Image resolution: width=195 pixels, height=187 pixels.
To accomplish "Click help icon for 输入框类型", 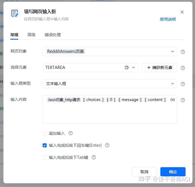I will coord(183,84).
